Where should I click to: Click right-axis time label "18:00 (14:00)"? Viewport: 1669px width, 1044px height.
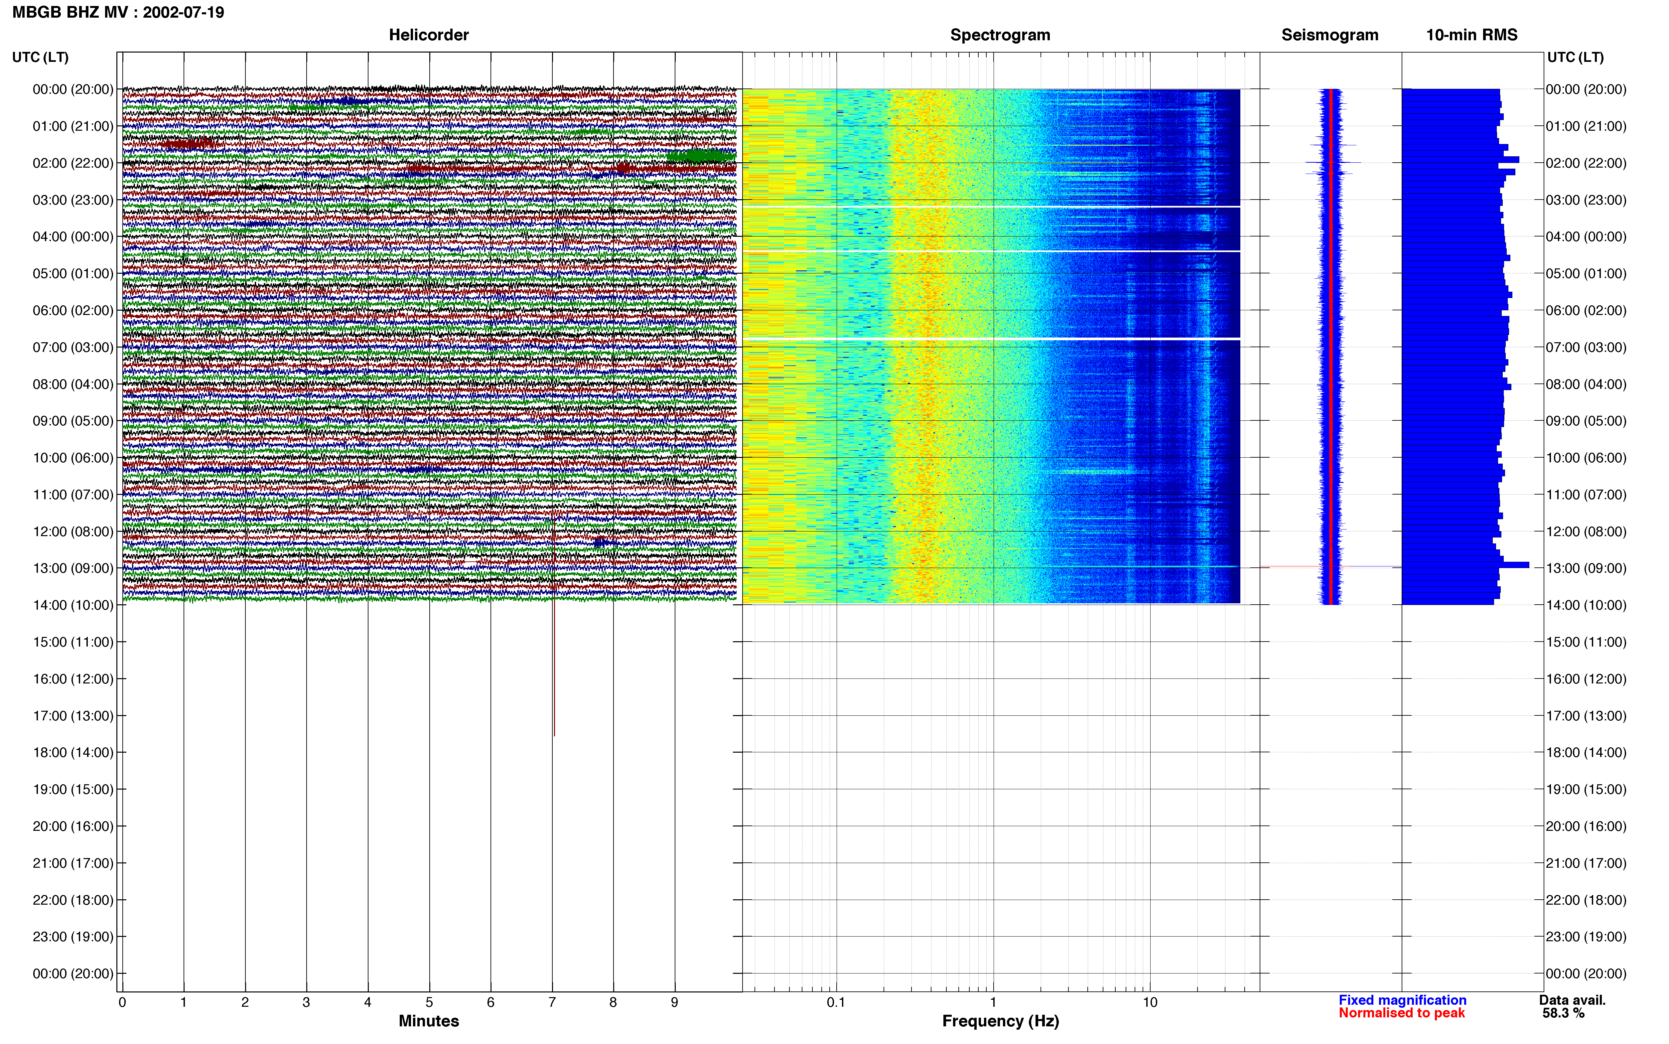pyautogui.click(x=1586, y=752)
